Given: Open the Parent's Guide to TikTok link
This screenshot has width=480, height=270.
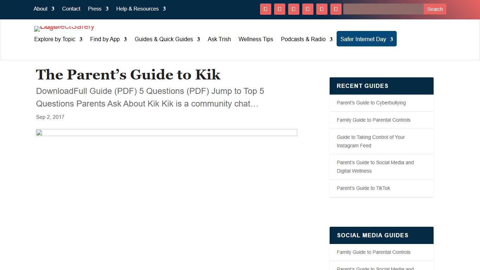Looking at the screenshot, I should pyautogui.click(x=363, y=188).
